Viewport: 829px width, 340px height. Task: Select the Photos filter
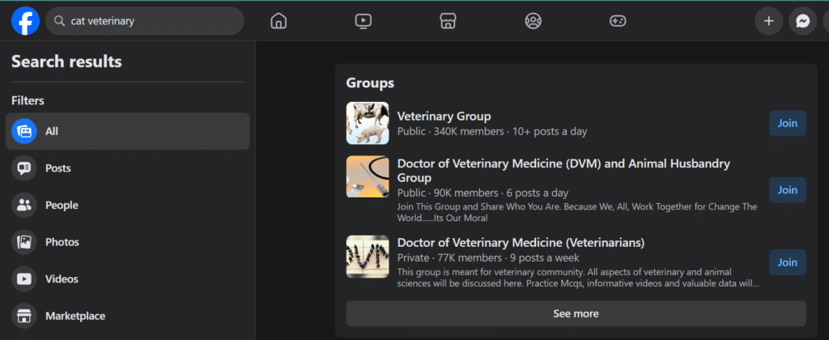[x=127, y=242]
